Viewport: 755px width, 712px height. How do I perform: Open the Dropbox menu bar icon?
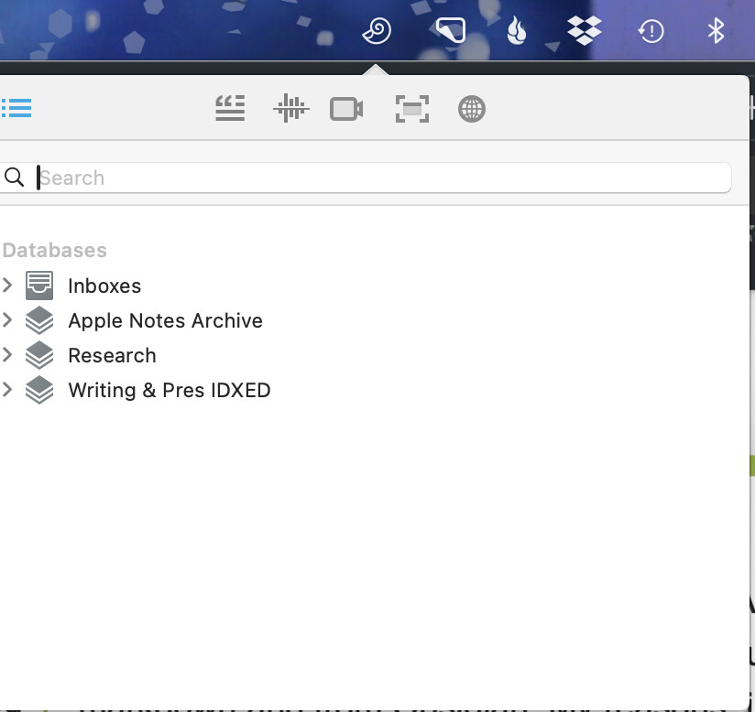[x=584, y=32]
